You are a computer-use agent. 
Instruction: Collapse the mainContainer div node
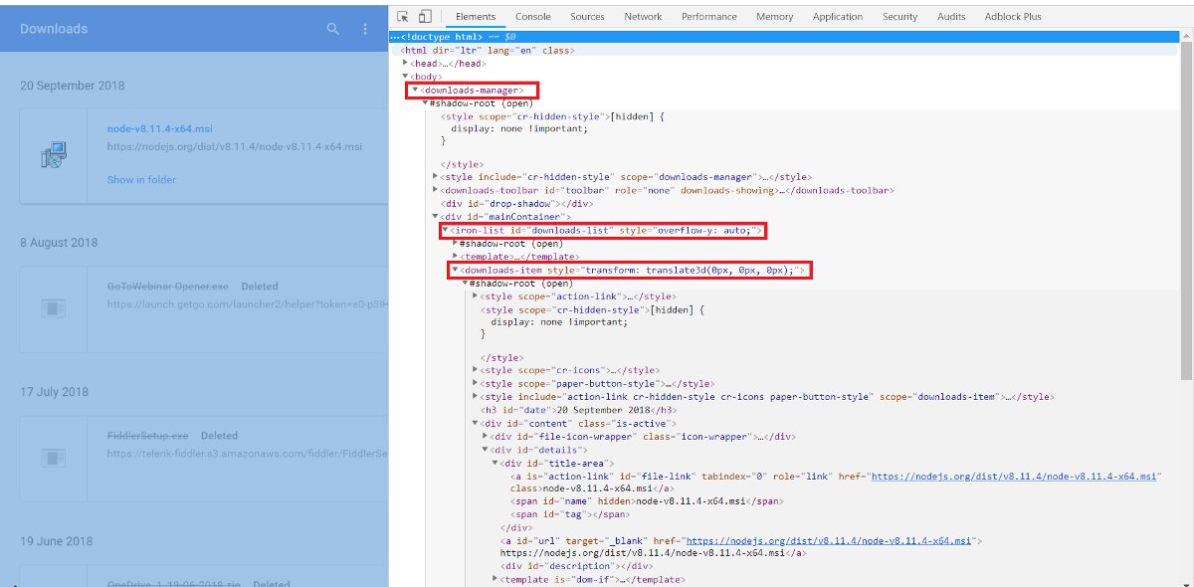tap(436, 216)
